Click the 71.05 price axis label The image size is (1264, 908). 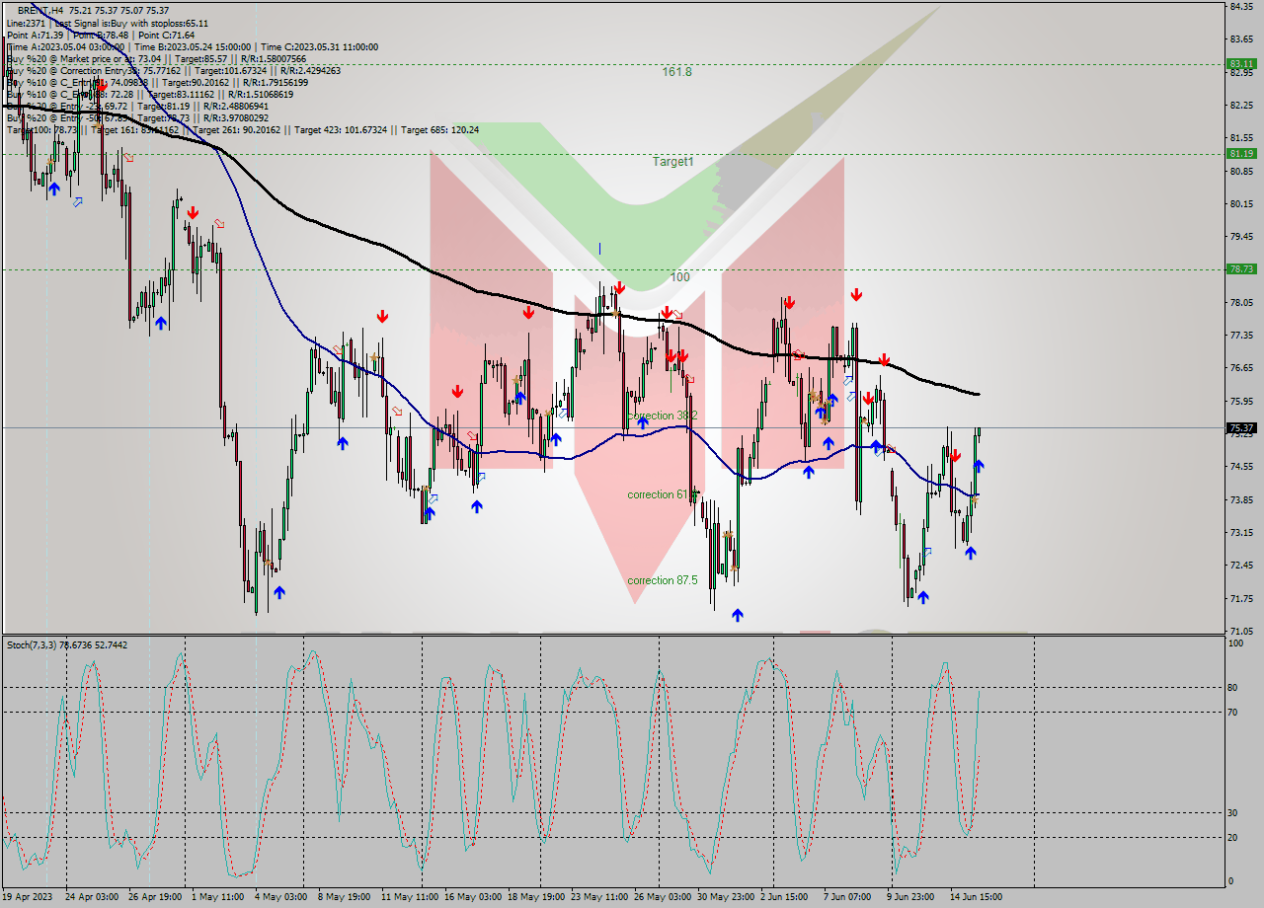coord(1241,631)
